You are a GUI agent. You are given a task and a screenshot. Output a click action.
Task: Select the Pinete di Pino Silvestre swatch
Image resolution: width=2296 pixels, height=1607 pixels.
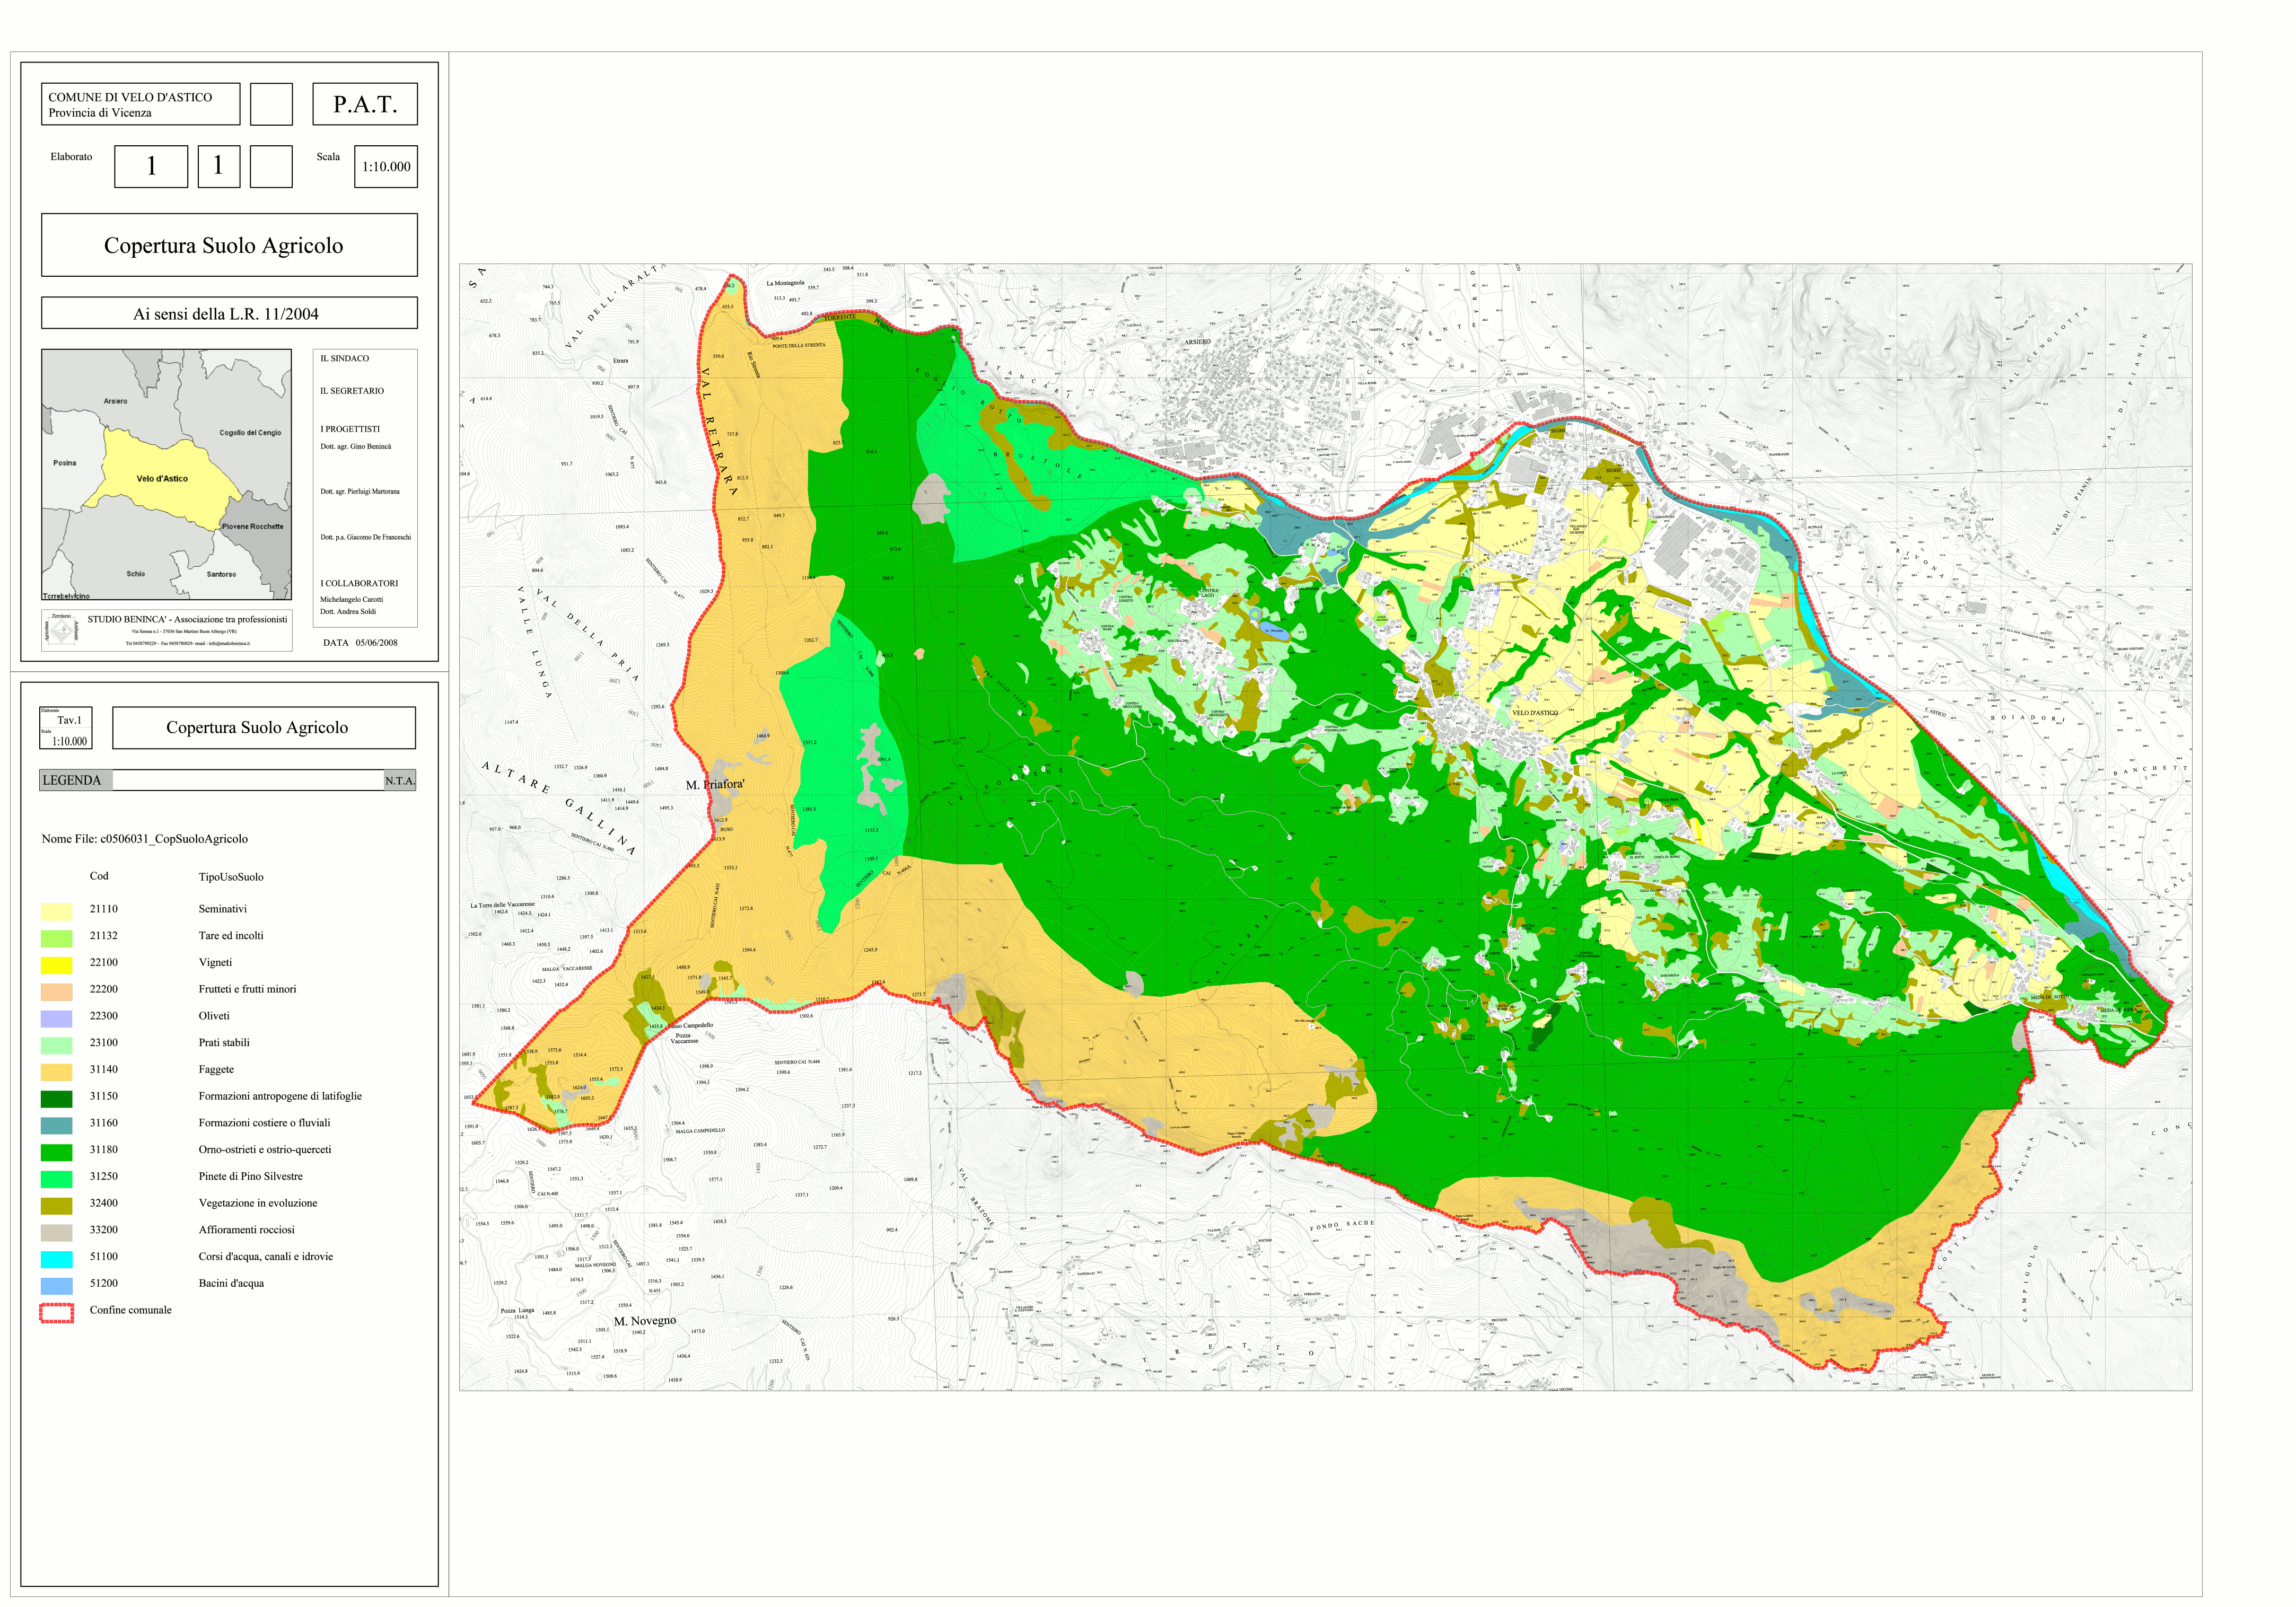coord(56,1178)
